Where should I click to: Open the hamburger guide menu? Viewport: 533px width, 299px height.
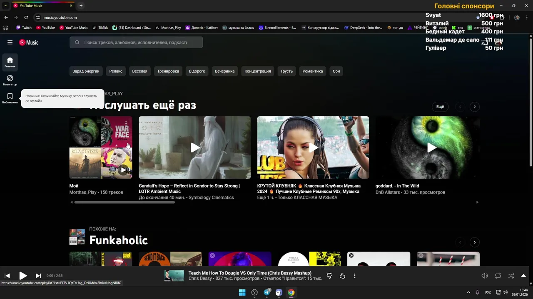(10, 42)
